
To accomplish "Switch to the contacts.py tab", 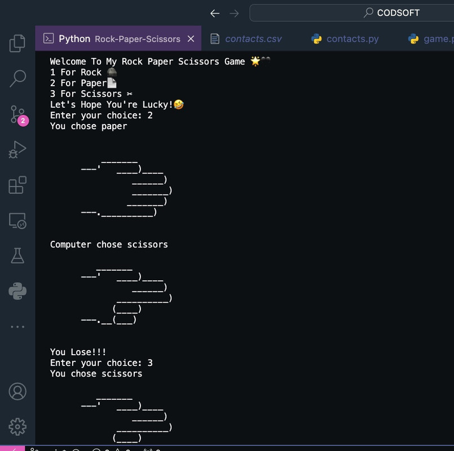I will pyautogui.click(x=345, y=38).
